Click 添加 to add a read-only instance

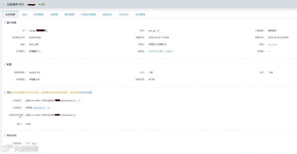pos(34,144)
